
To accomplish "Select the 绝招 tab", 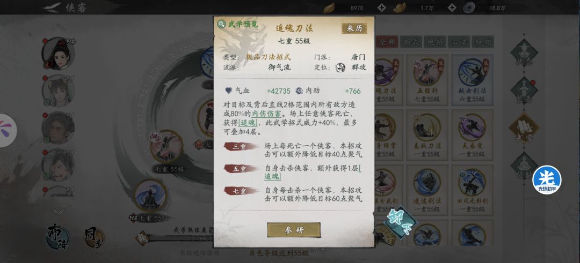I will coord(434,42).
